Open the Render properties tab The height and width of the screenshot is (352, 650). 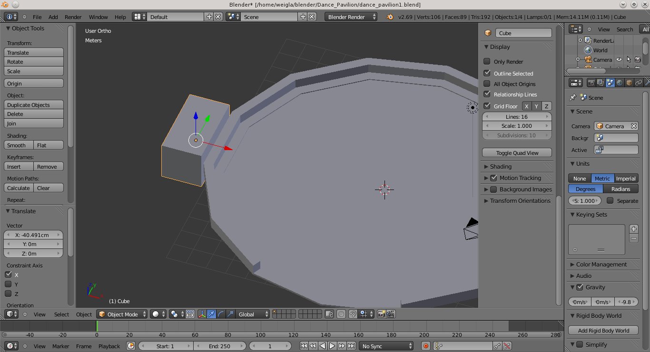(591, 83)
